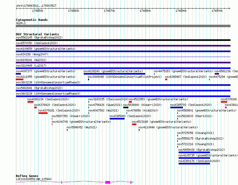This screenshot has width=238, height=185.
Task: Select the 4q34.1 band label
Action: [21, 23]
